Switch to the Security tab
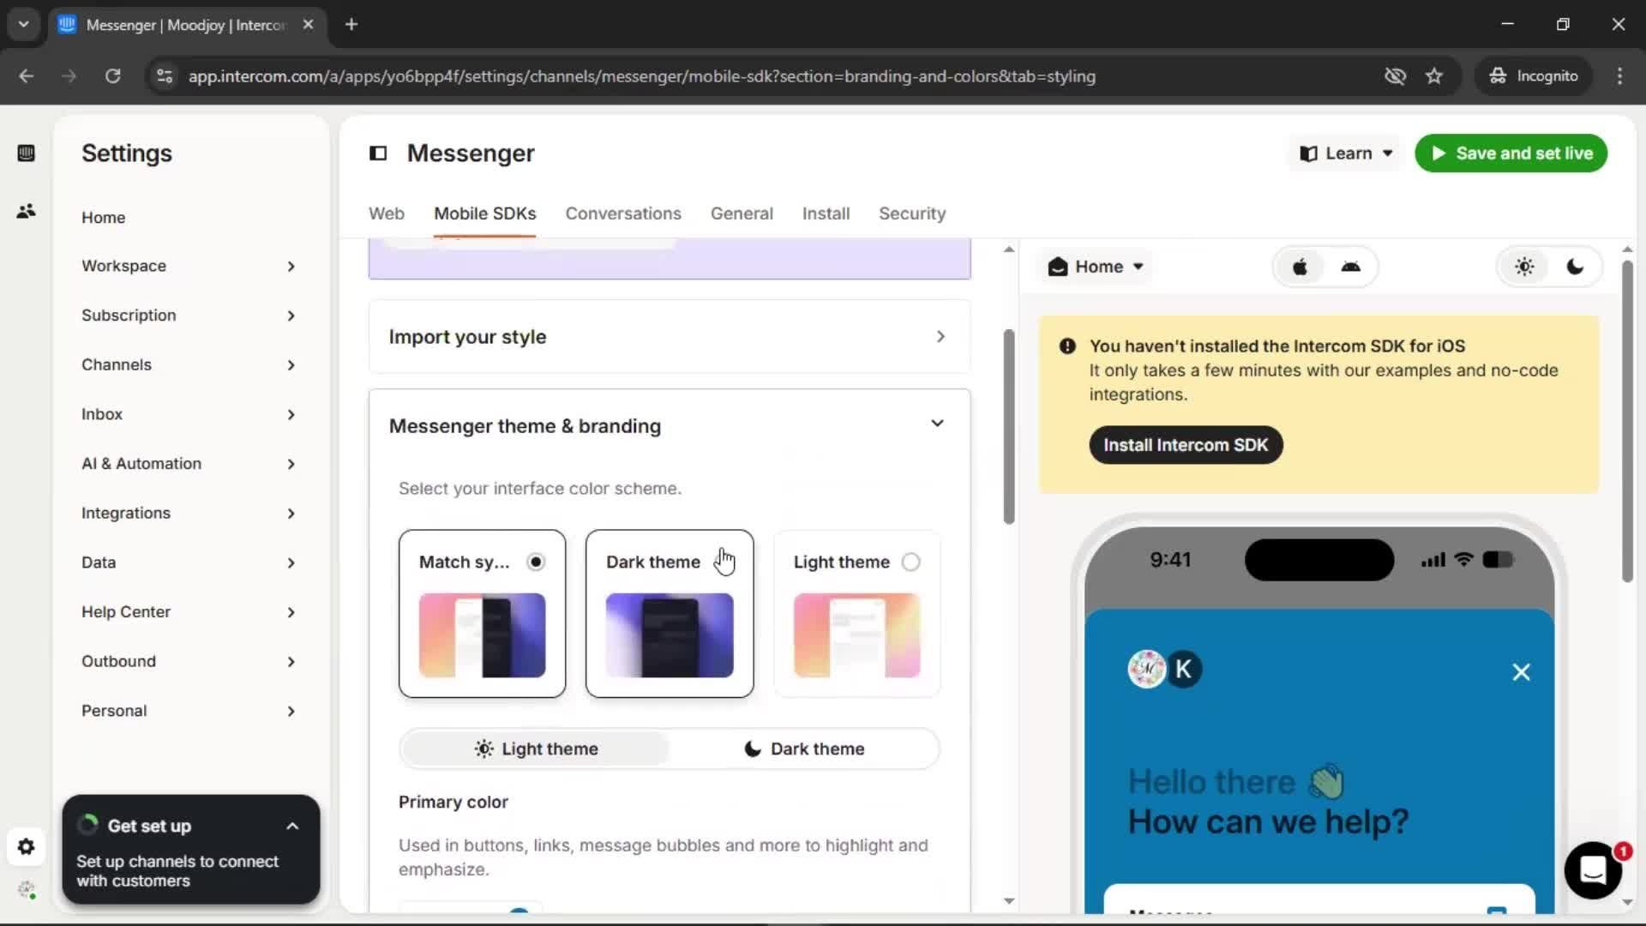This screenshot has height=926, width=1646. pos(912,213)
